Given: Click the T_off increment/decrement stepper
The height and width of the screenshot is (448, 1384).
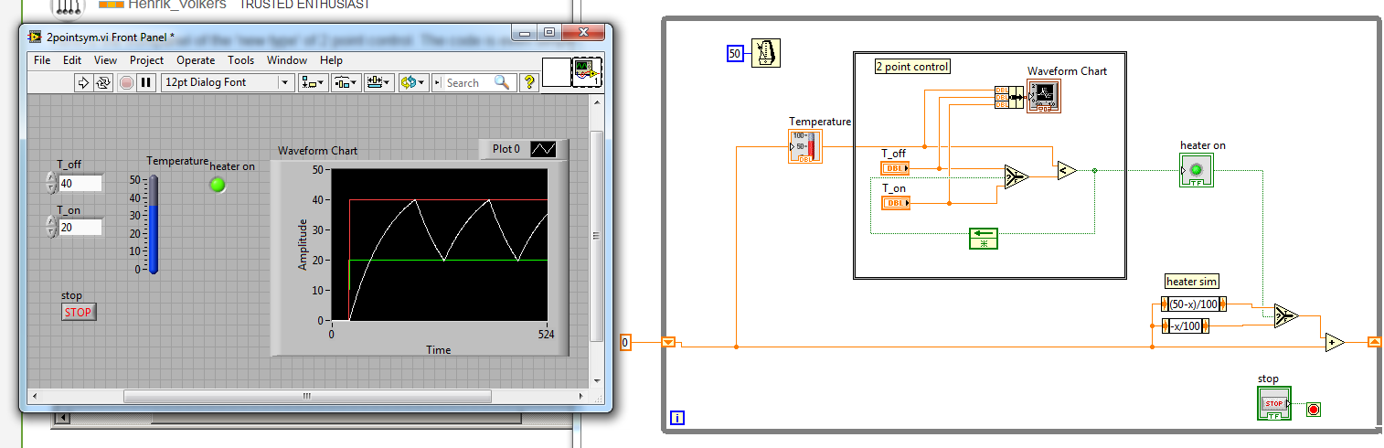Looking at the screenshot, I should pyautogui.click(x=51, y=184).
